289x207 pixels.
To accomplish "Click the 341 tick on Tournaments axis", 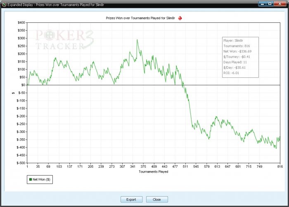I will pyautogui.click(x=133, y=166).
